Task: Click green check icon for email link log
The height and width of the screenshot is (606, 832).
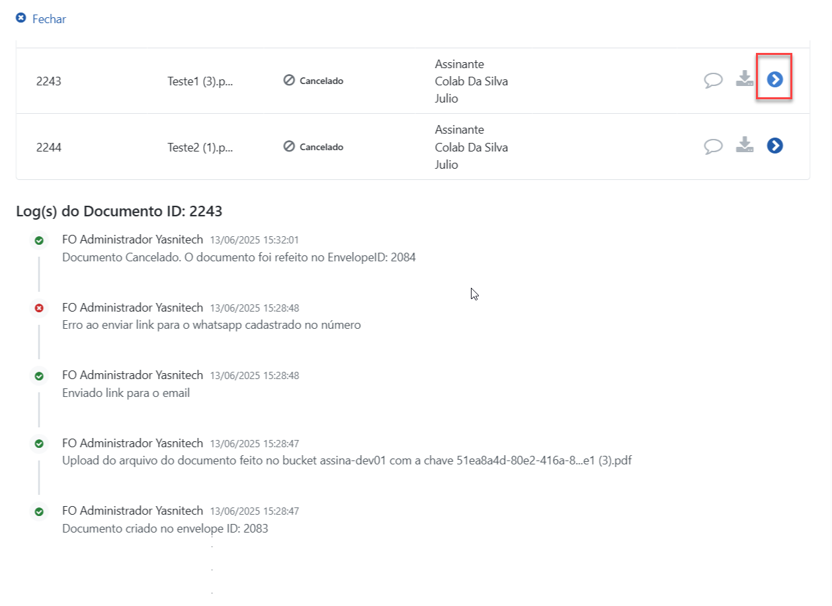Action: pos(39,376)
